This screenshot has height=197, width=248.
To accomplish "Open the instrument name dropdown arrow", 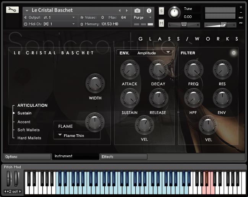I will click(27, 11).
